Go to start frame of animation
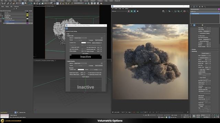 182,115
